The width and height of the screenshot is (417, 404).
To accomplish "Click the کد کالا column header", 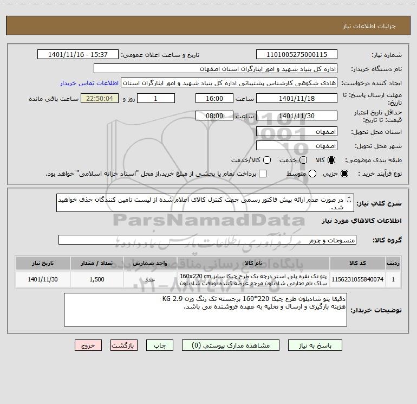I will [357, 263].
